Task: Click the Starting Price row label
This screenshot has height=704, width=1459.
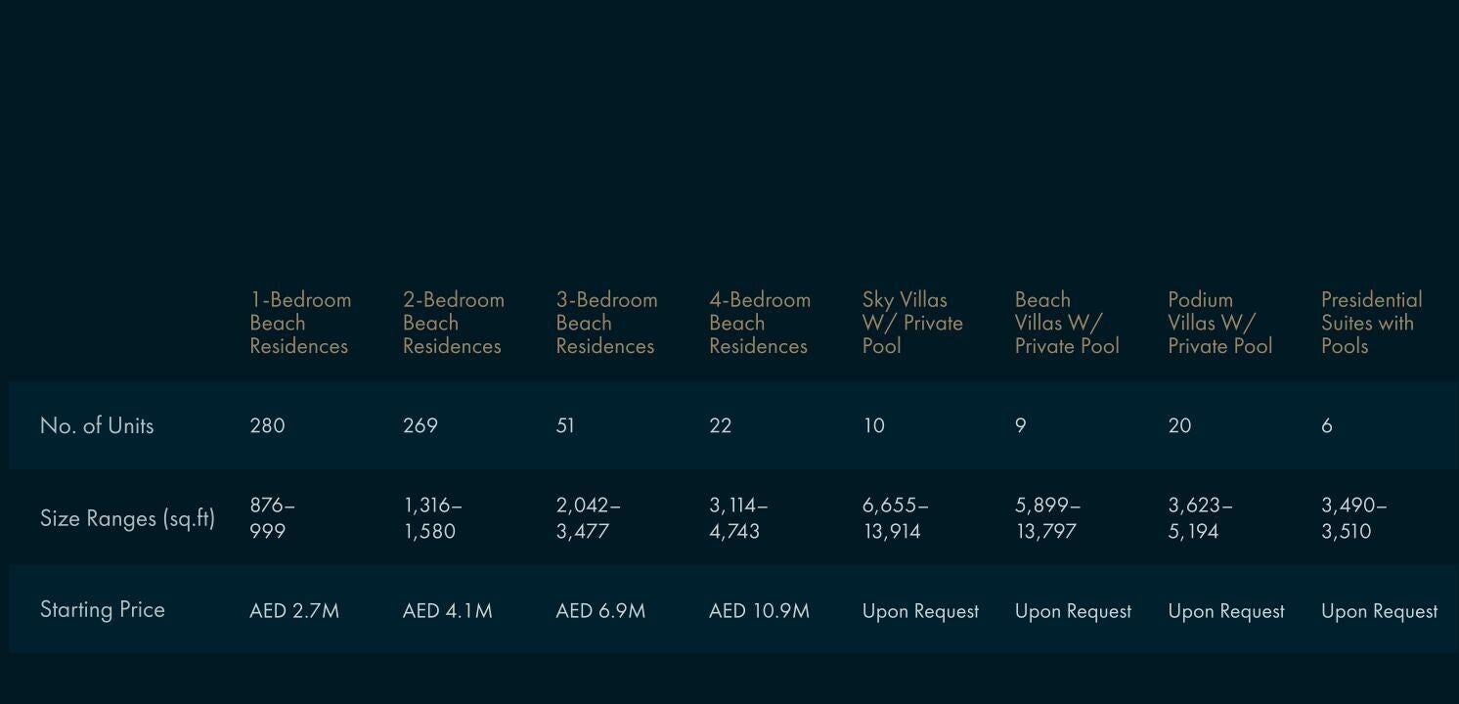Action: pos(102,610)
